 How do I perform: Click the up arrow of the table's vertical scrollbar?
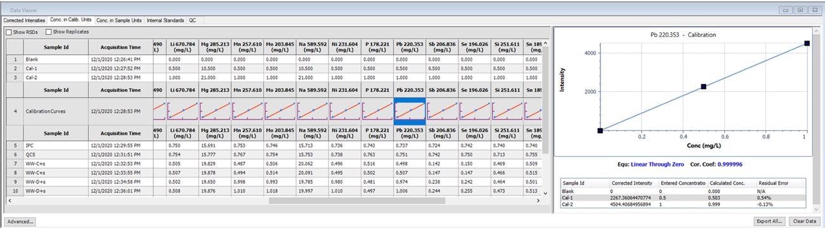click(545, 43)
